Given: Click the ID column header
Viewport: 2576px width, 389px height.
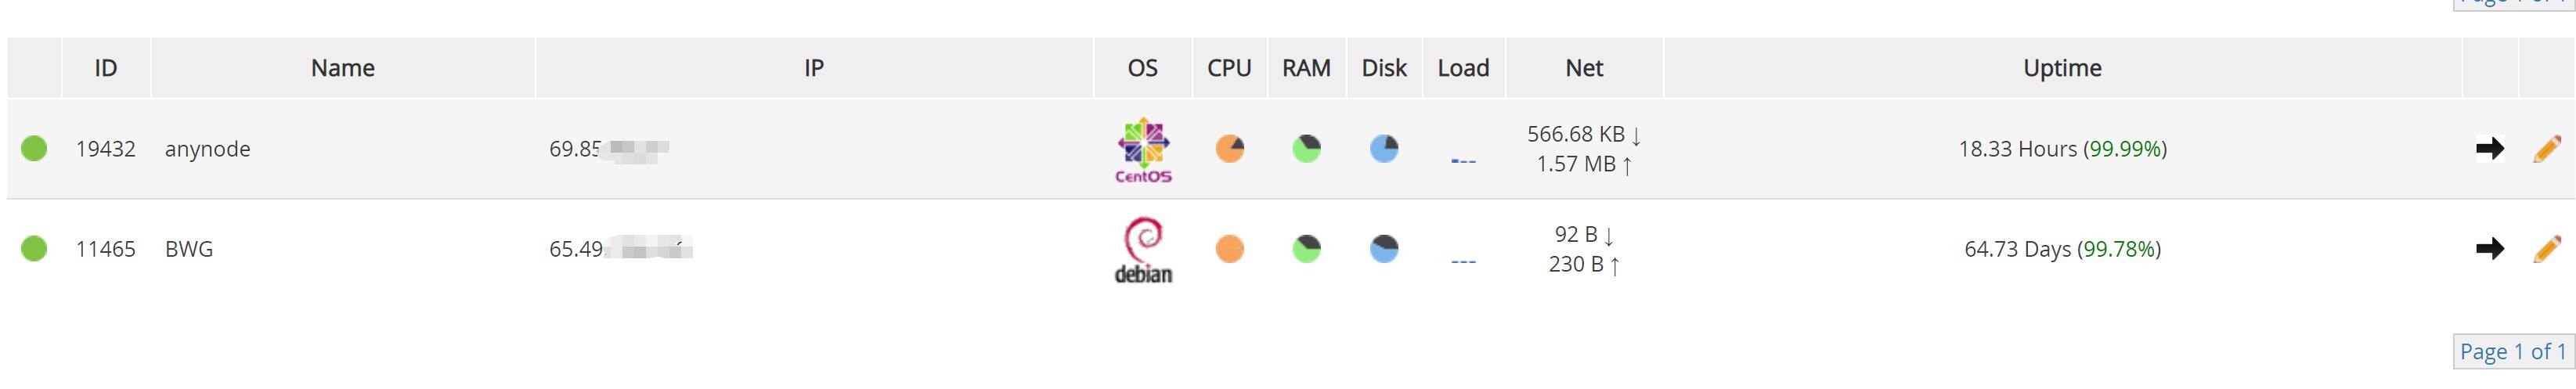Looking at the screenshot, I should [x=105, y=68].
